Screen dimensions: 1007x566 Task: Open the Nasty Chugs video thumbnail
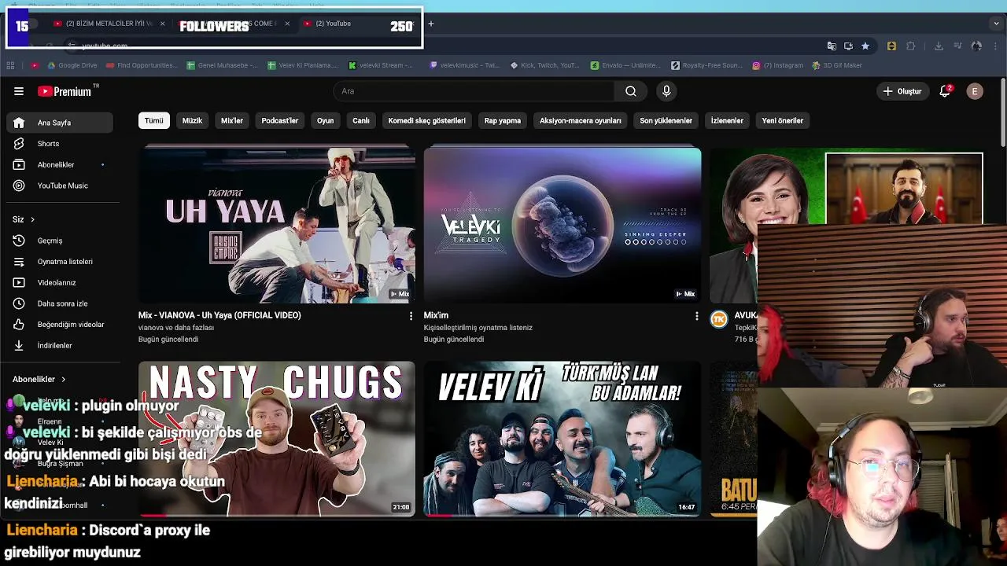tap(277, 439)
